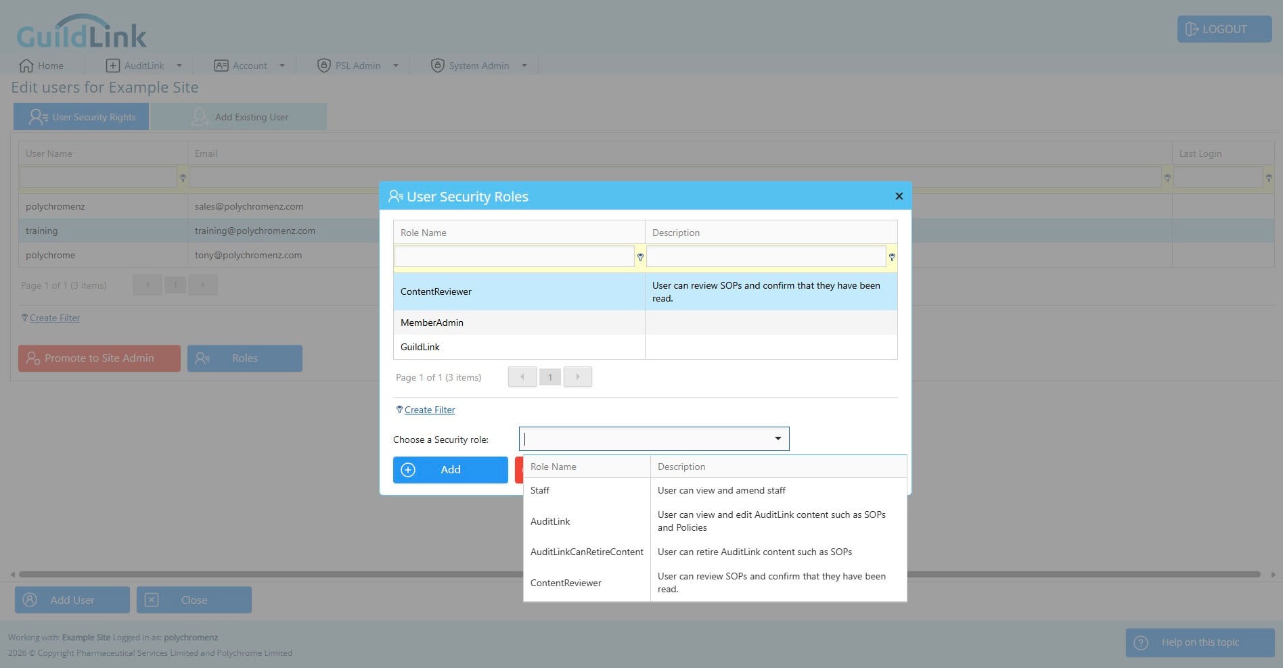This screenshot has height=668, width=1283.
Task: Expand the AuditLink menu arrow
Action: (179, 66)
